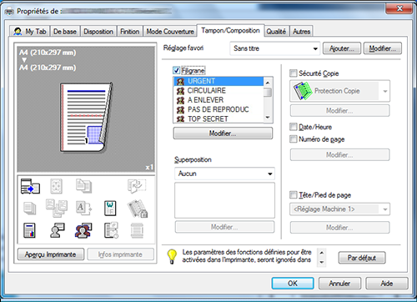The height and width of the screenshot is (302, 417).
Task: Click the printer icon in title bar
Action: tap(10, 12)
